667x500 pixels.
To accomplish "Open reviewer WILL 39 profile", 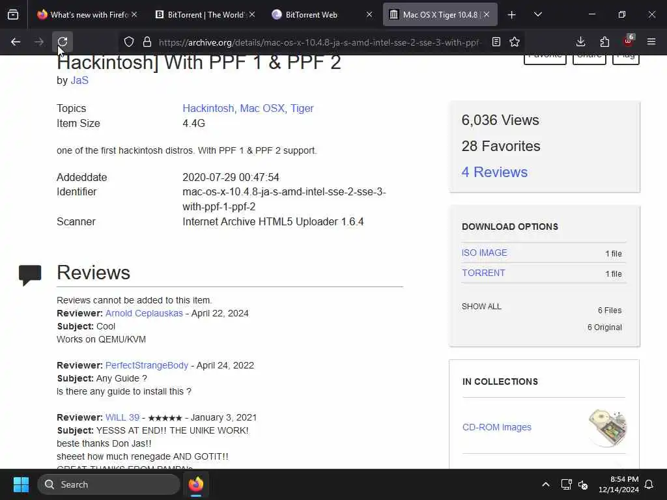I will [122, 417].
